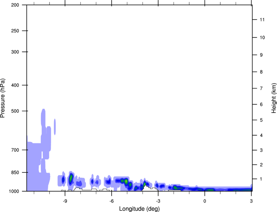Click the 7 km height label

click(x=261, y=88)
